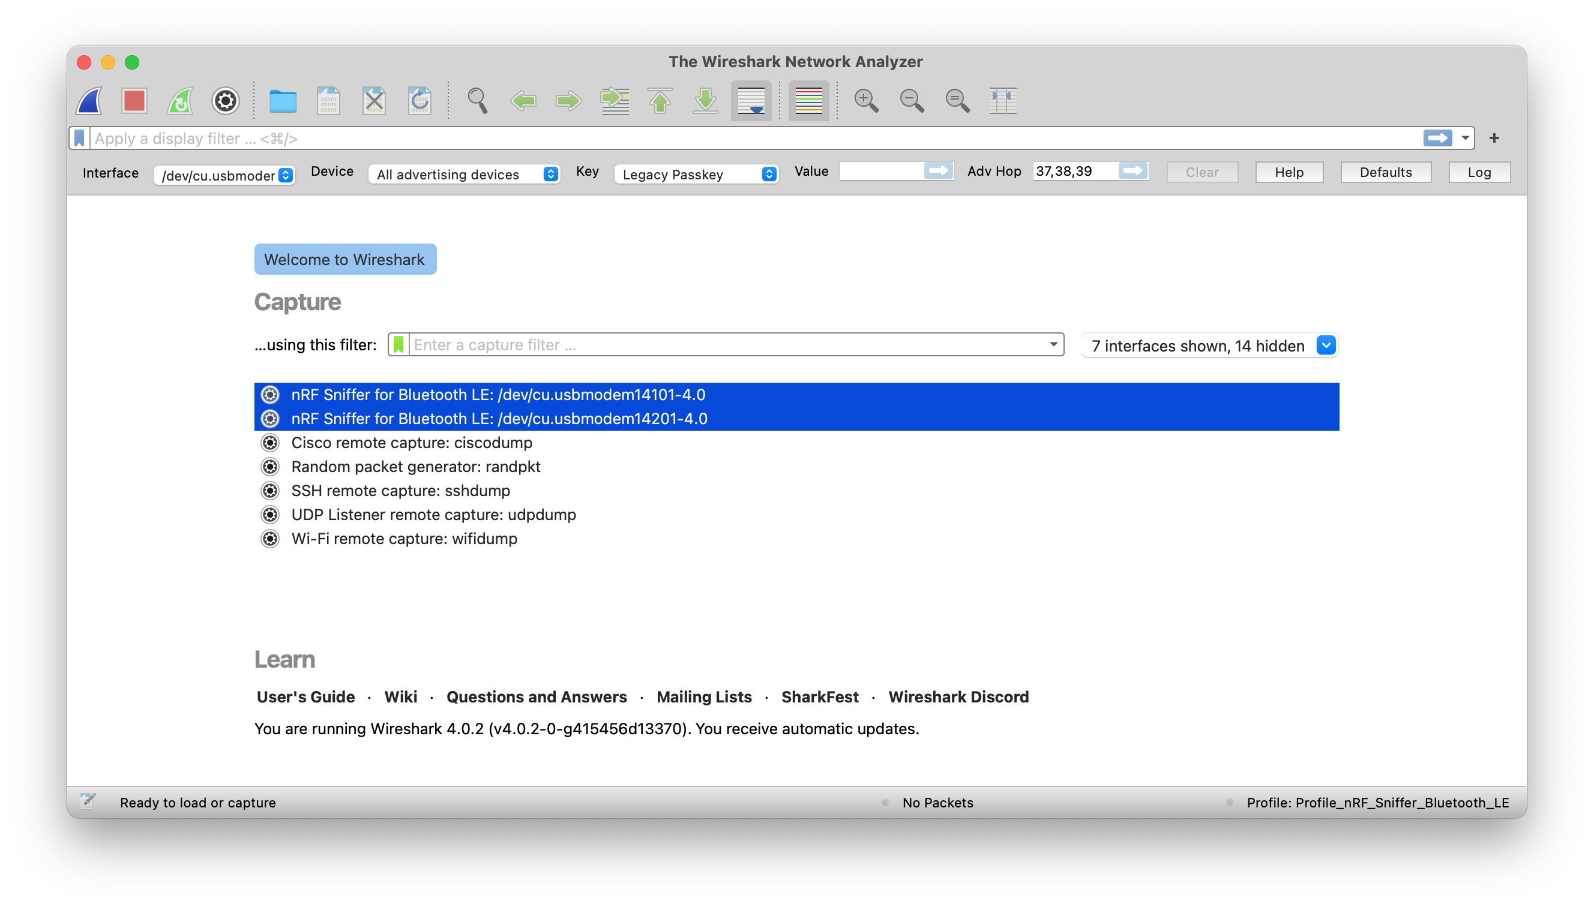1594x907 pixels.
Task: Select Wi-Fi remote capture: wifidump
Action: [x=796, y=538]
